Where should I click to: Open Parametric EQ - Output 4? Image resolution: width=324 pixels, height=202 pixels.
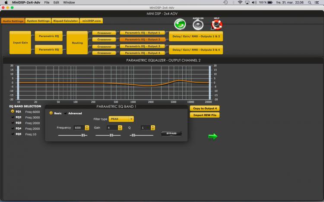pyautogui.click(x=143, y=53)
